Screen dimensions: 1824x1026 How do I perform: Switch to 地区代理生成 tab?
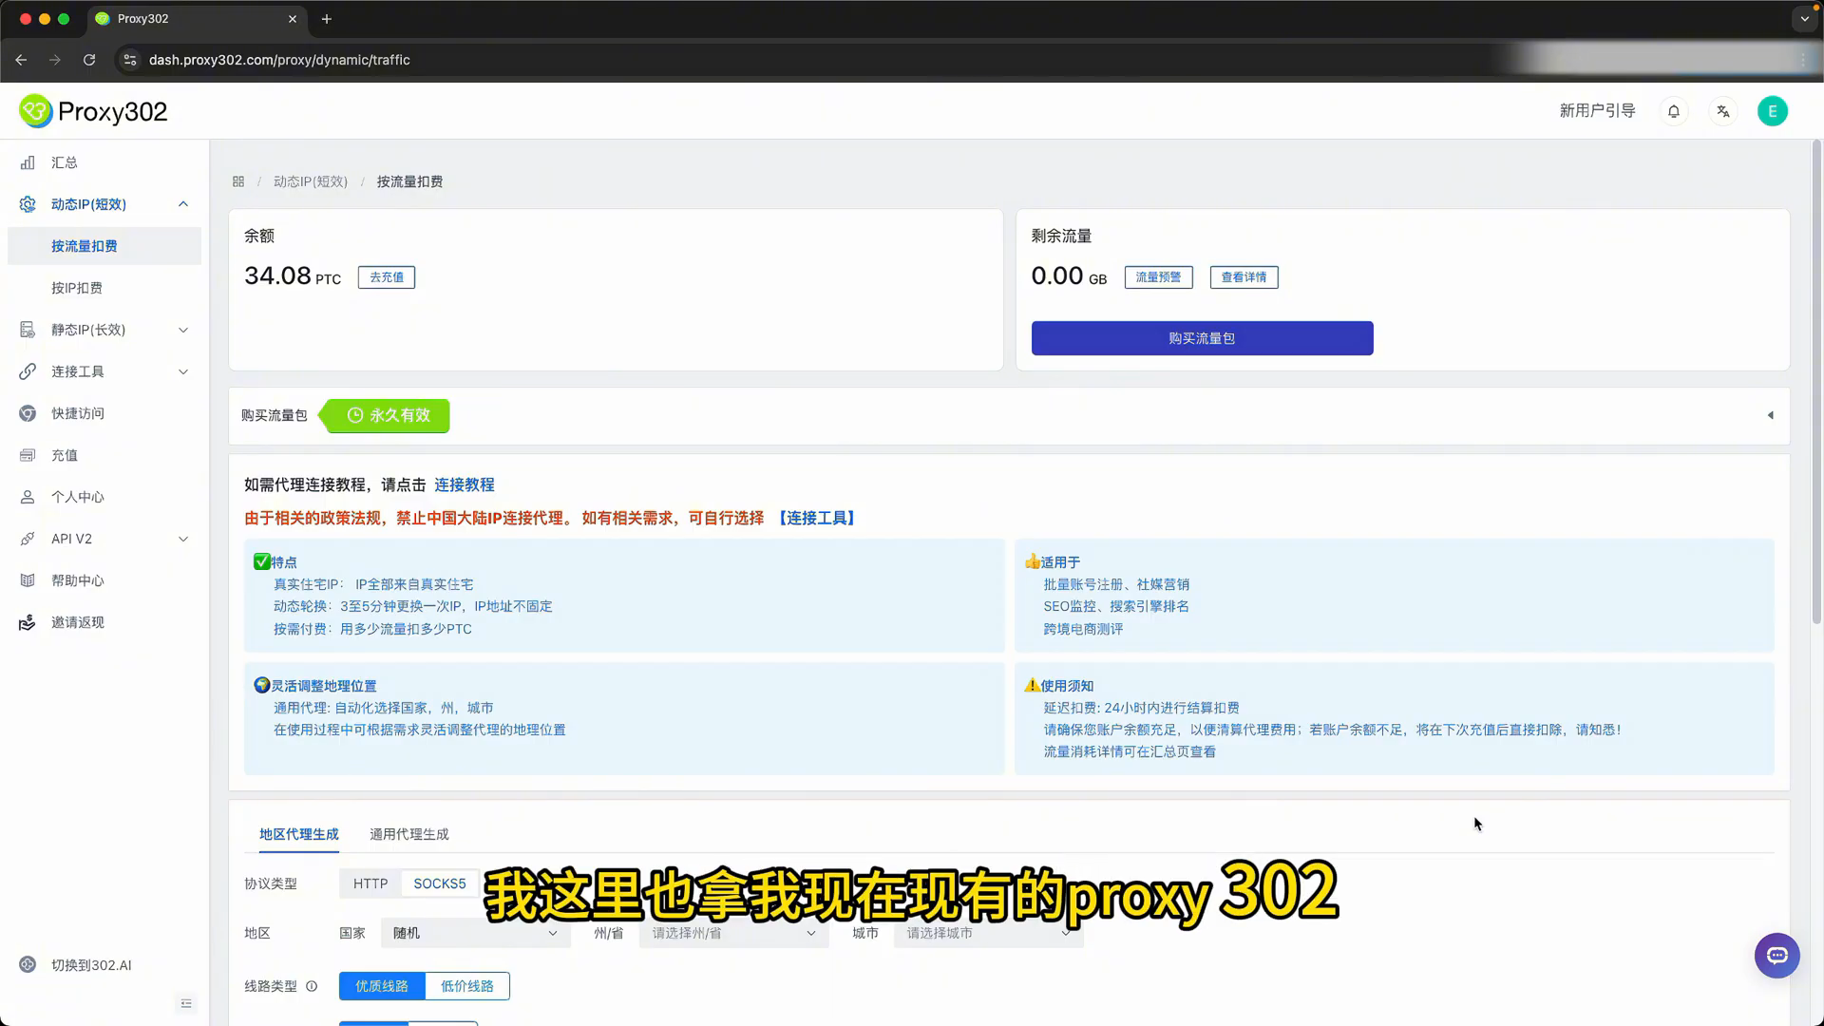[x=298, y=834]
